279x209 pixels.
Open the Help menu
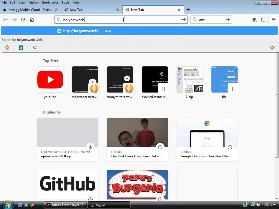[x=76, y=2]
